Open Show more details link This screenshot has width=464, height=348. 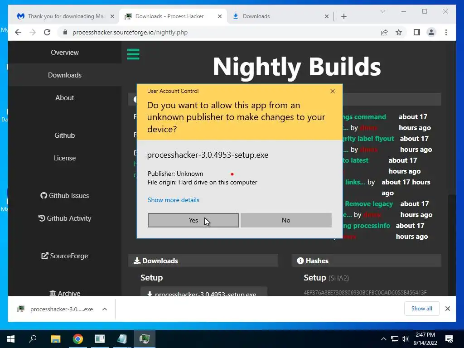pos(174,200)
